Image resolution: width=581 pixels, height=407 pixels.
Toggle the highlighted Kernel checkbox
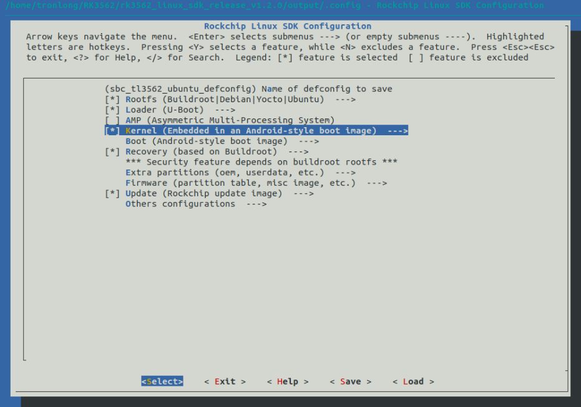click(x=112, y=131)
